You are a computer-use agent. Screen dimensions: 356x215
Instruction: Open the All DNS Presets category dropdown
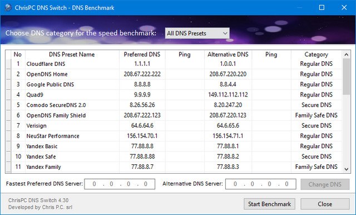[197, 33]
